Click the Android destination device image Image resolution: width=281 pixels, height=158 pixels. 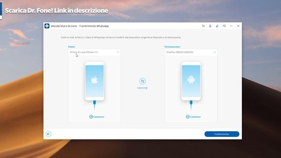click(191, 81)
